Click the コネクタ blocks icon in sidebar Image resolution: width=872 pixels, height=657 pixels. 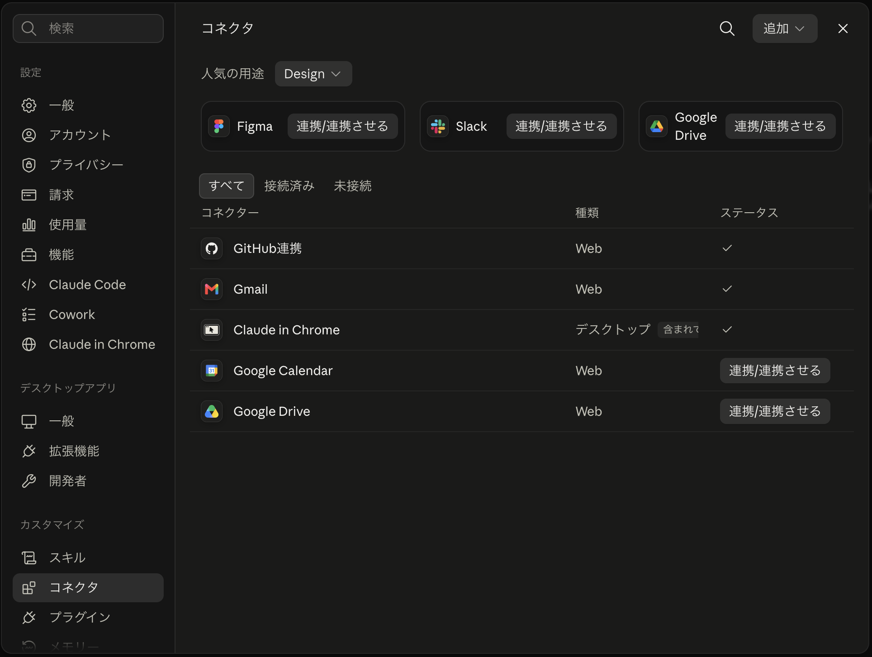tap(29, 588)
